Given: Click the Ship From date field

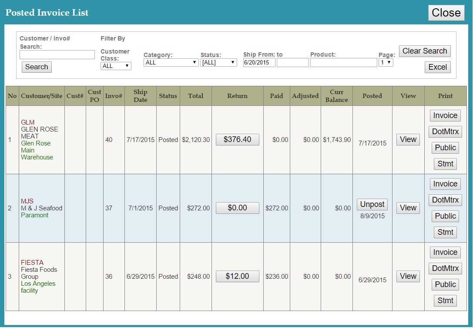Looking at the screenshot, I should [x=259, y=62].
